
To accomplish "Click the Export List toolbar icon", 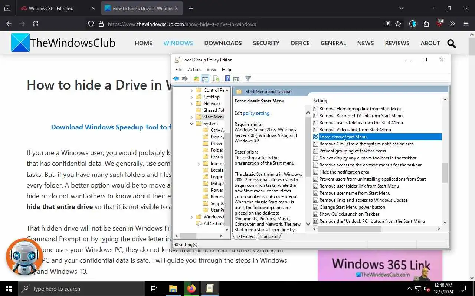I will (x=216, y=78).
